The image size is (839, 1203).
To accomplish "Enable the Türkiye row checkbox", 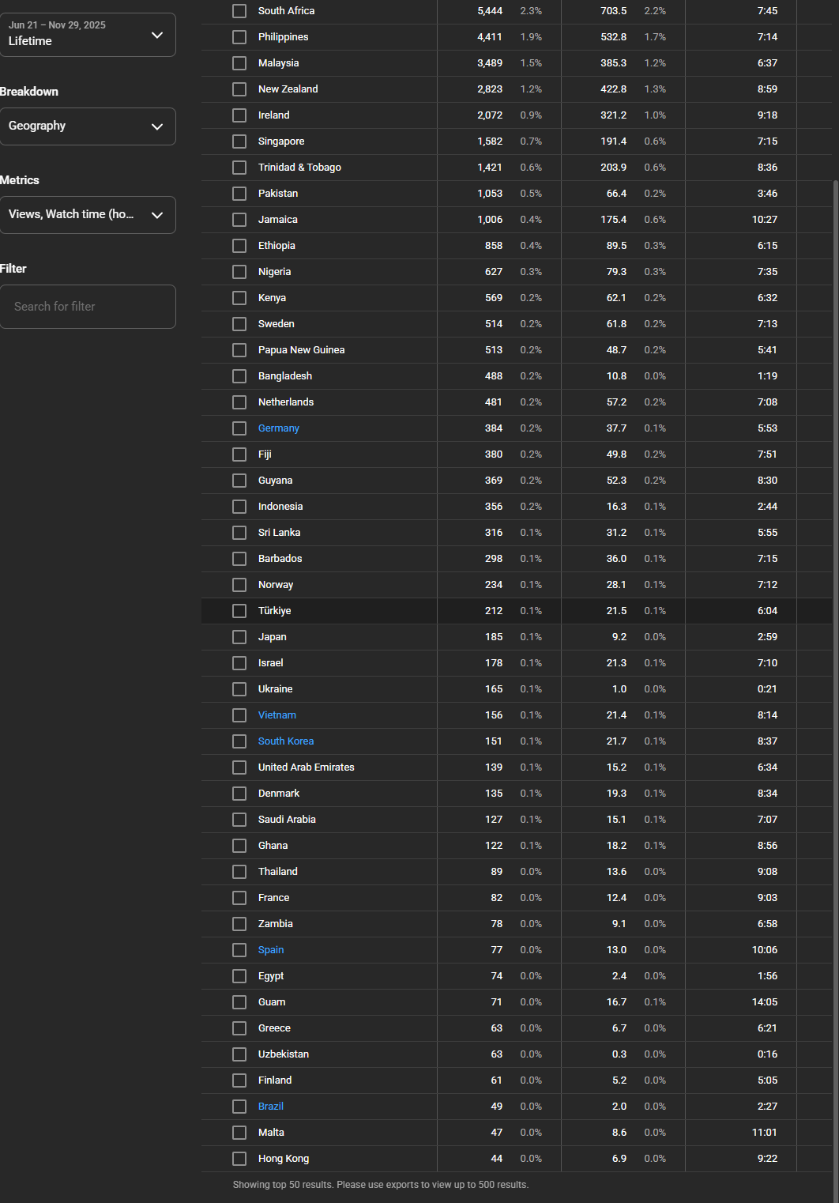I will (239, 611).
